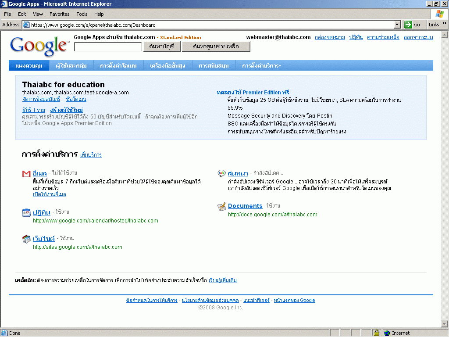Viewport: 449px width, 337px height.
Task: Click the สร้างผู้ใช้ใหม่ link
Action: [66, 110]
